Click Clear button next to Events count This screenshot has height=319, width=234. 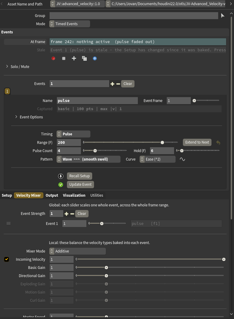tap(128, 84)
